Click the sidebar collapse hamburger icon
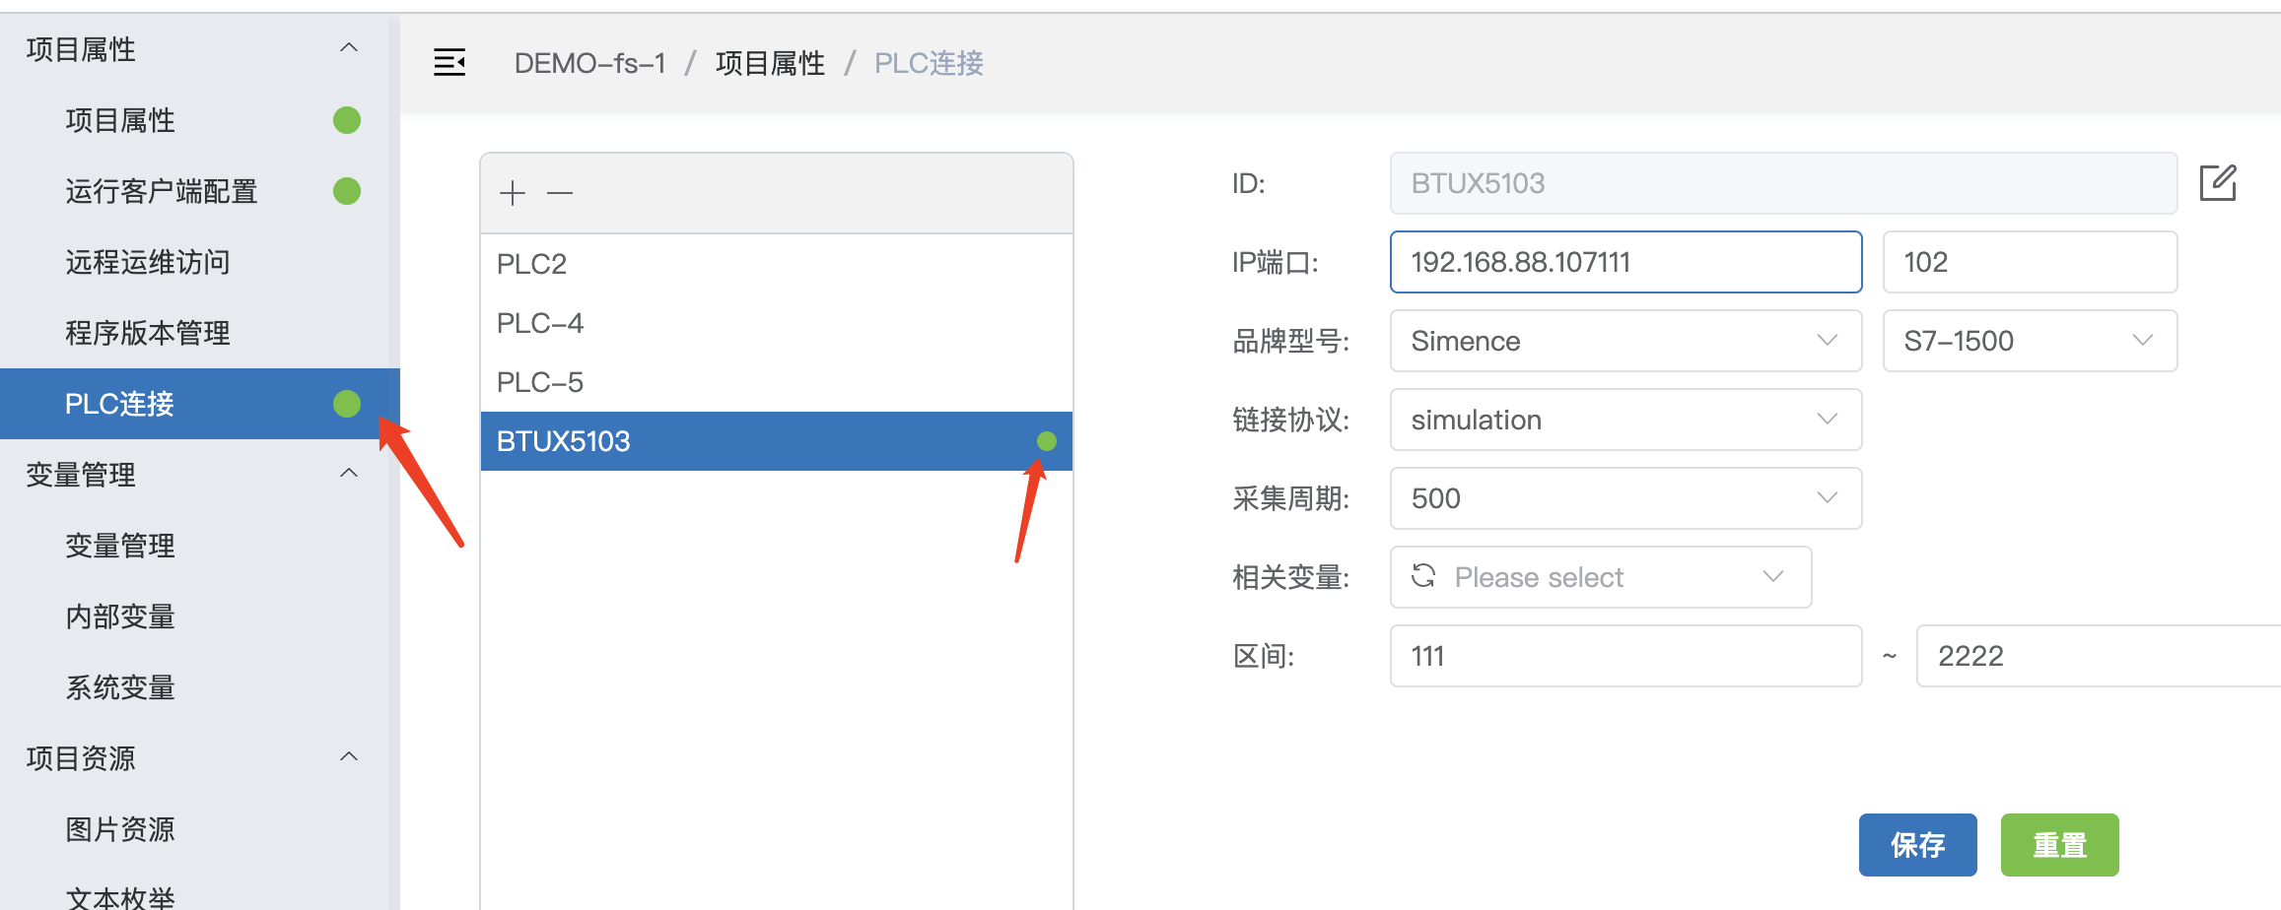 [x=449, y=63]
